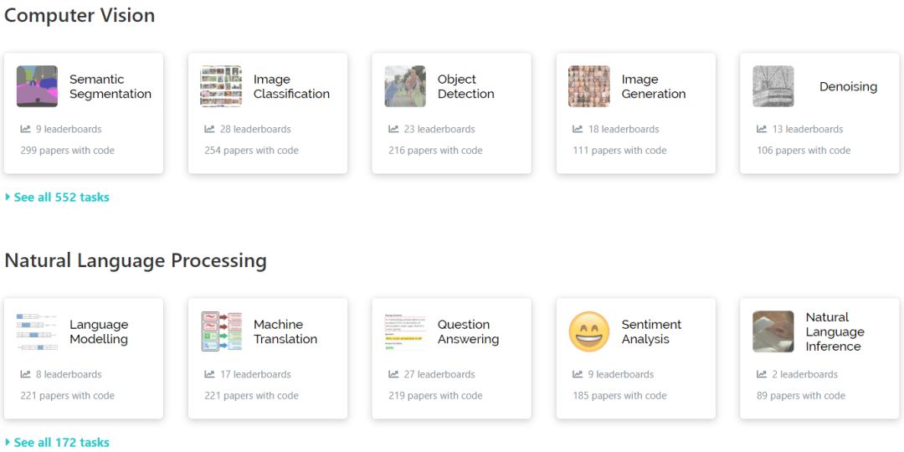
Task: Click the Sentiment Analysis smiley emoji icon
Action: [x=589, y=331]
